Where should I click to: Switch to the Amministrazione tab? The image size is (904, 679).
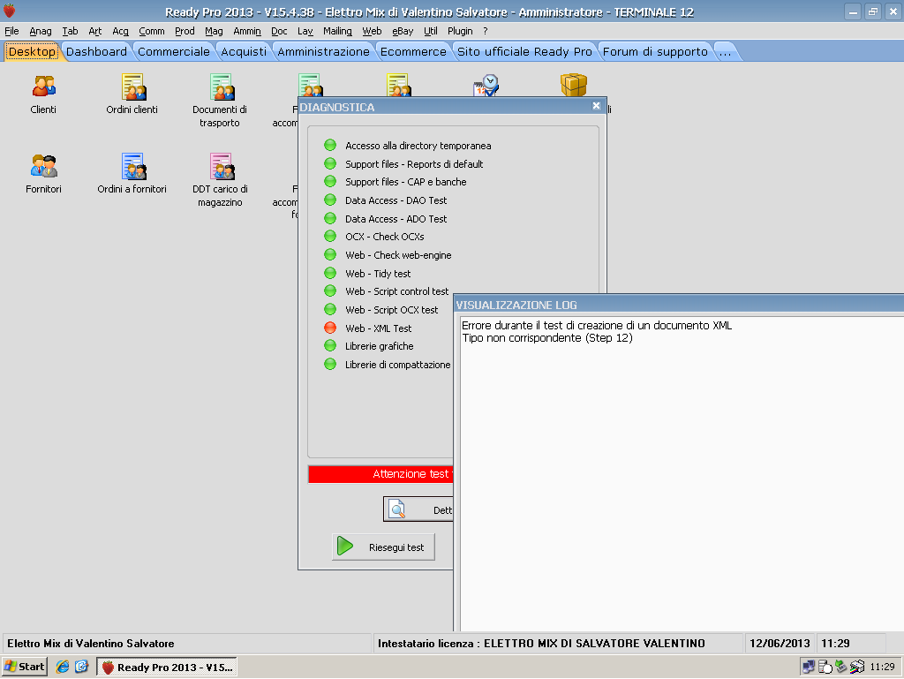323,52
